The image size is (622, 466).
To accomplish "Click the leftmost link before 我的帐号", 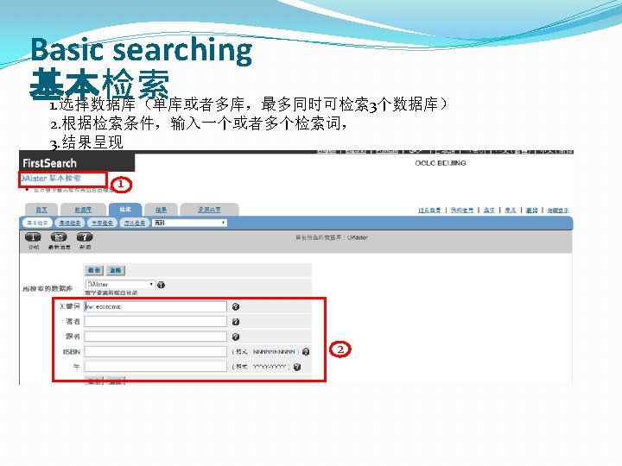I will click(x=429, y=210).
